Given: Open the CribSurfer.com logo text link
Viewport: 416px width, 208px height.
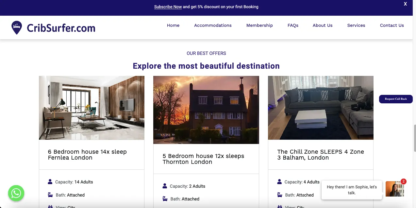Looking at the screenshot, I should [x=61, y=28].
